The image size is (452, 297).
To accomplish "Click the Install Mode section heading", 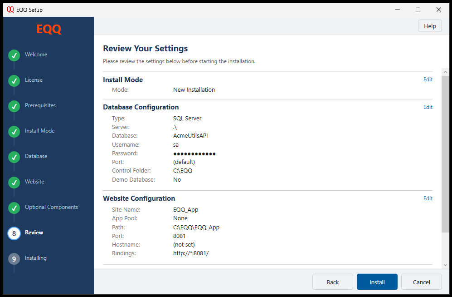I will point(123,80).
